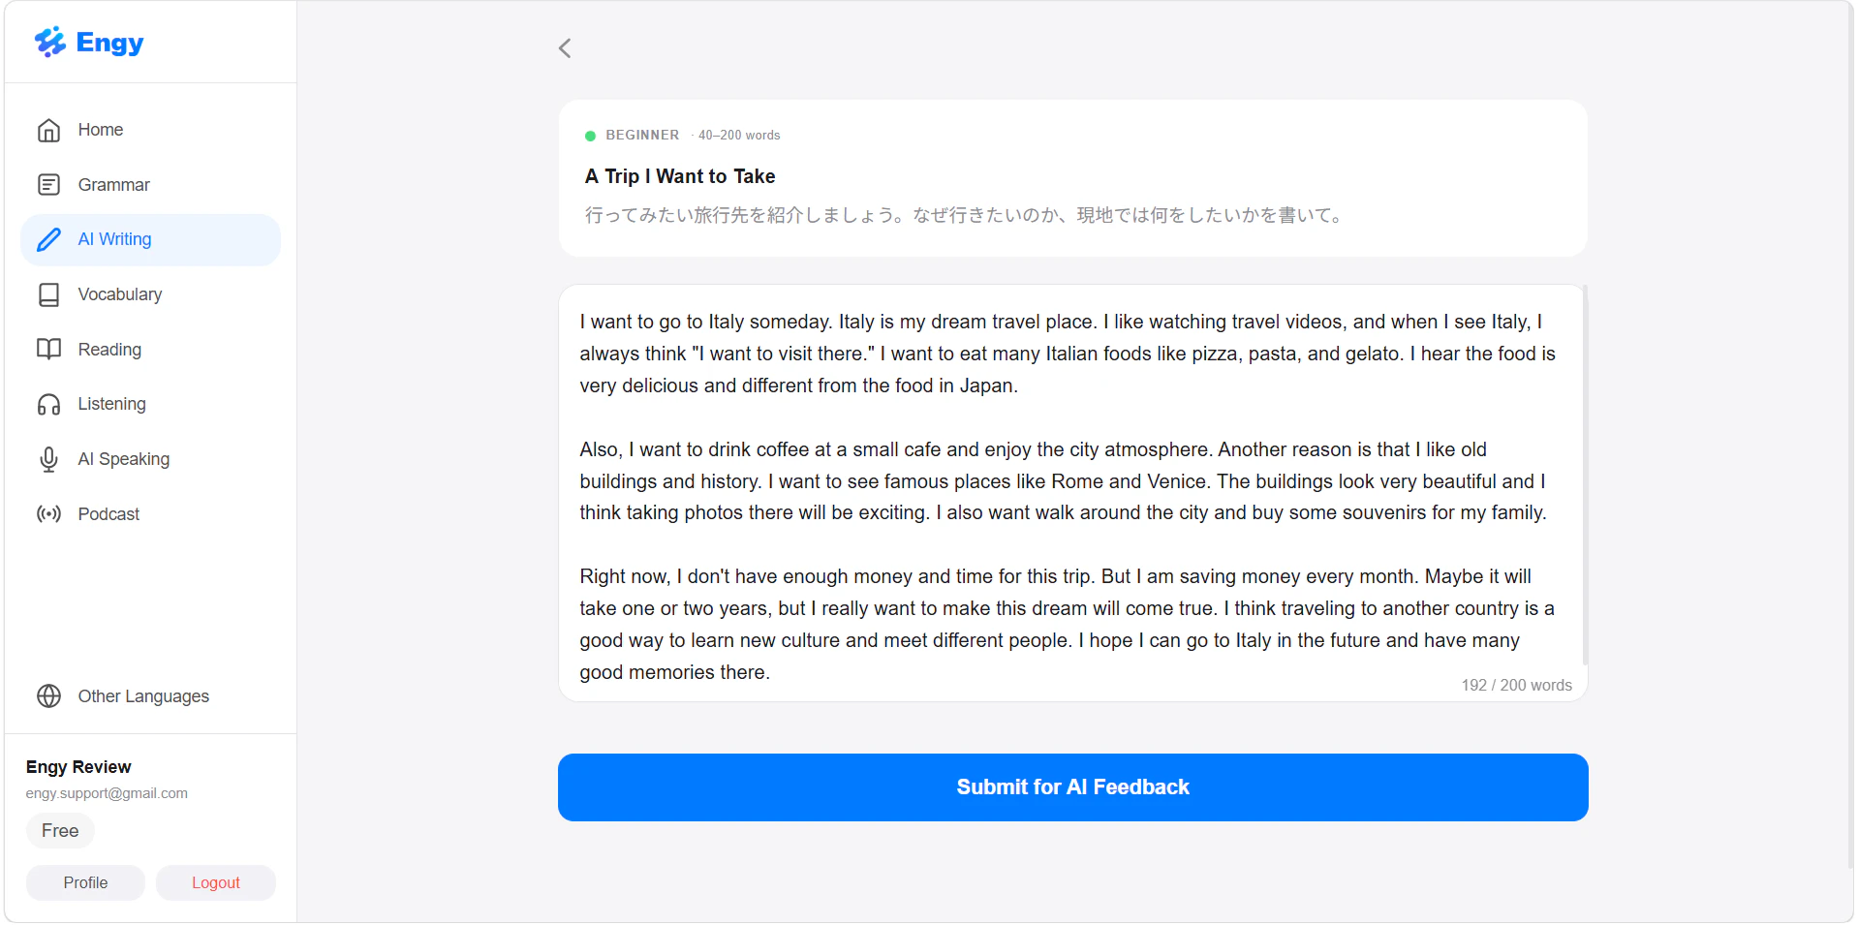Go back using the left chevron

(x=565, y=48)
